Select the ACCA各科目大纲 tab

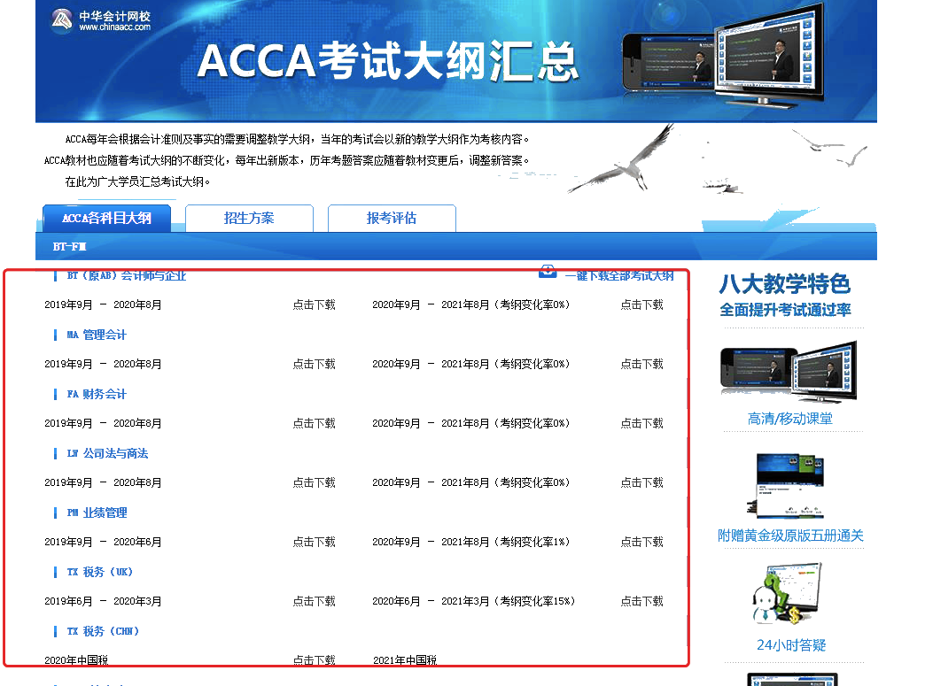(106, 218)
